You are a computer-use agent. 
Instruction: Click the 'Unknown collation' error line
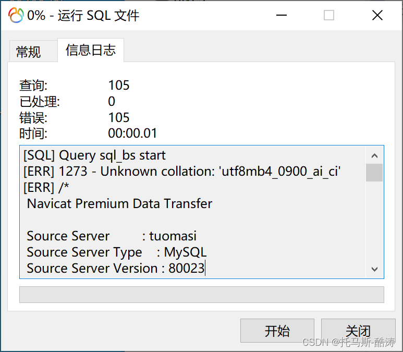[x=182, y=172]
